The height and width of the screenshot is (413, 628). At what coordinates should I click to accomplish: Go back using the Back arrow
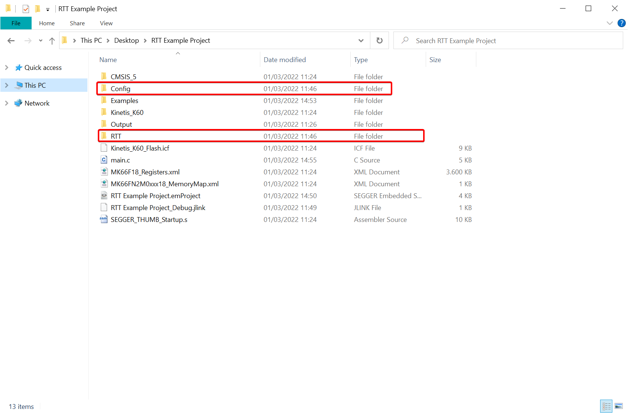(x=11, y=41)
